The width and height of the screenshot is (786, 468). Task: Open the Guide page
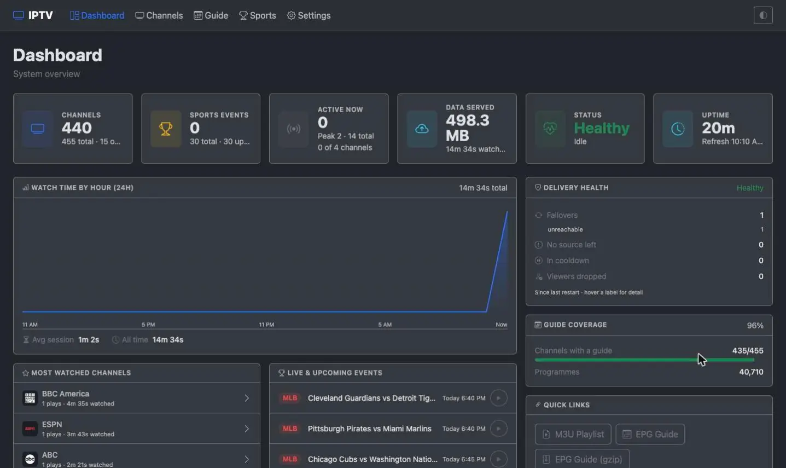point(211,15)
